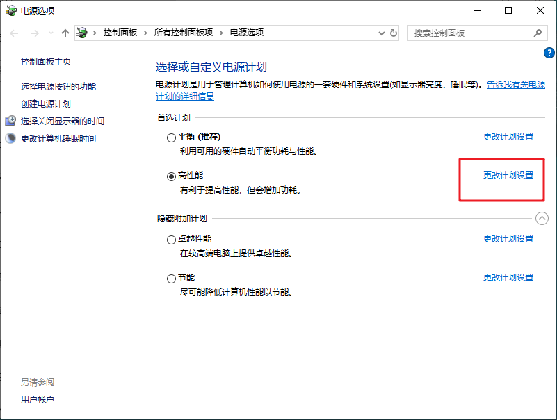Select 控制面板 in the breadcrumb
557x420 pixels.
pyautogui.click(x=120, y=33)
